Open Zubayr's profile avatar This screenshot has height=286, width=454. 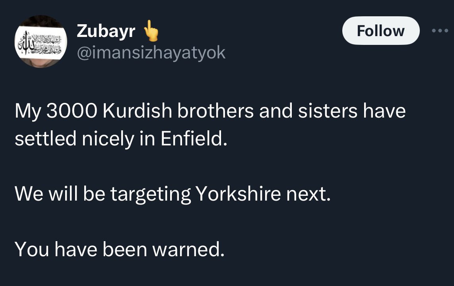click(x=41, y=42)
